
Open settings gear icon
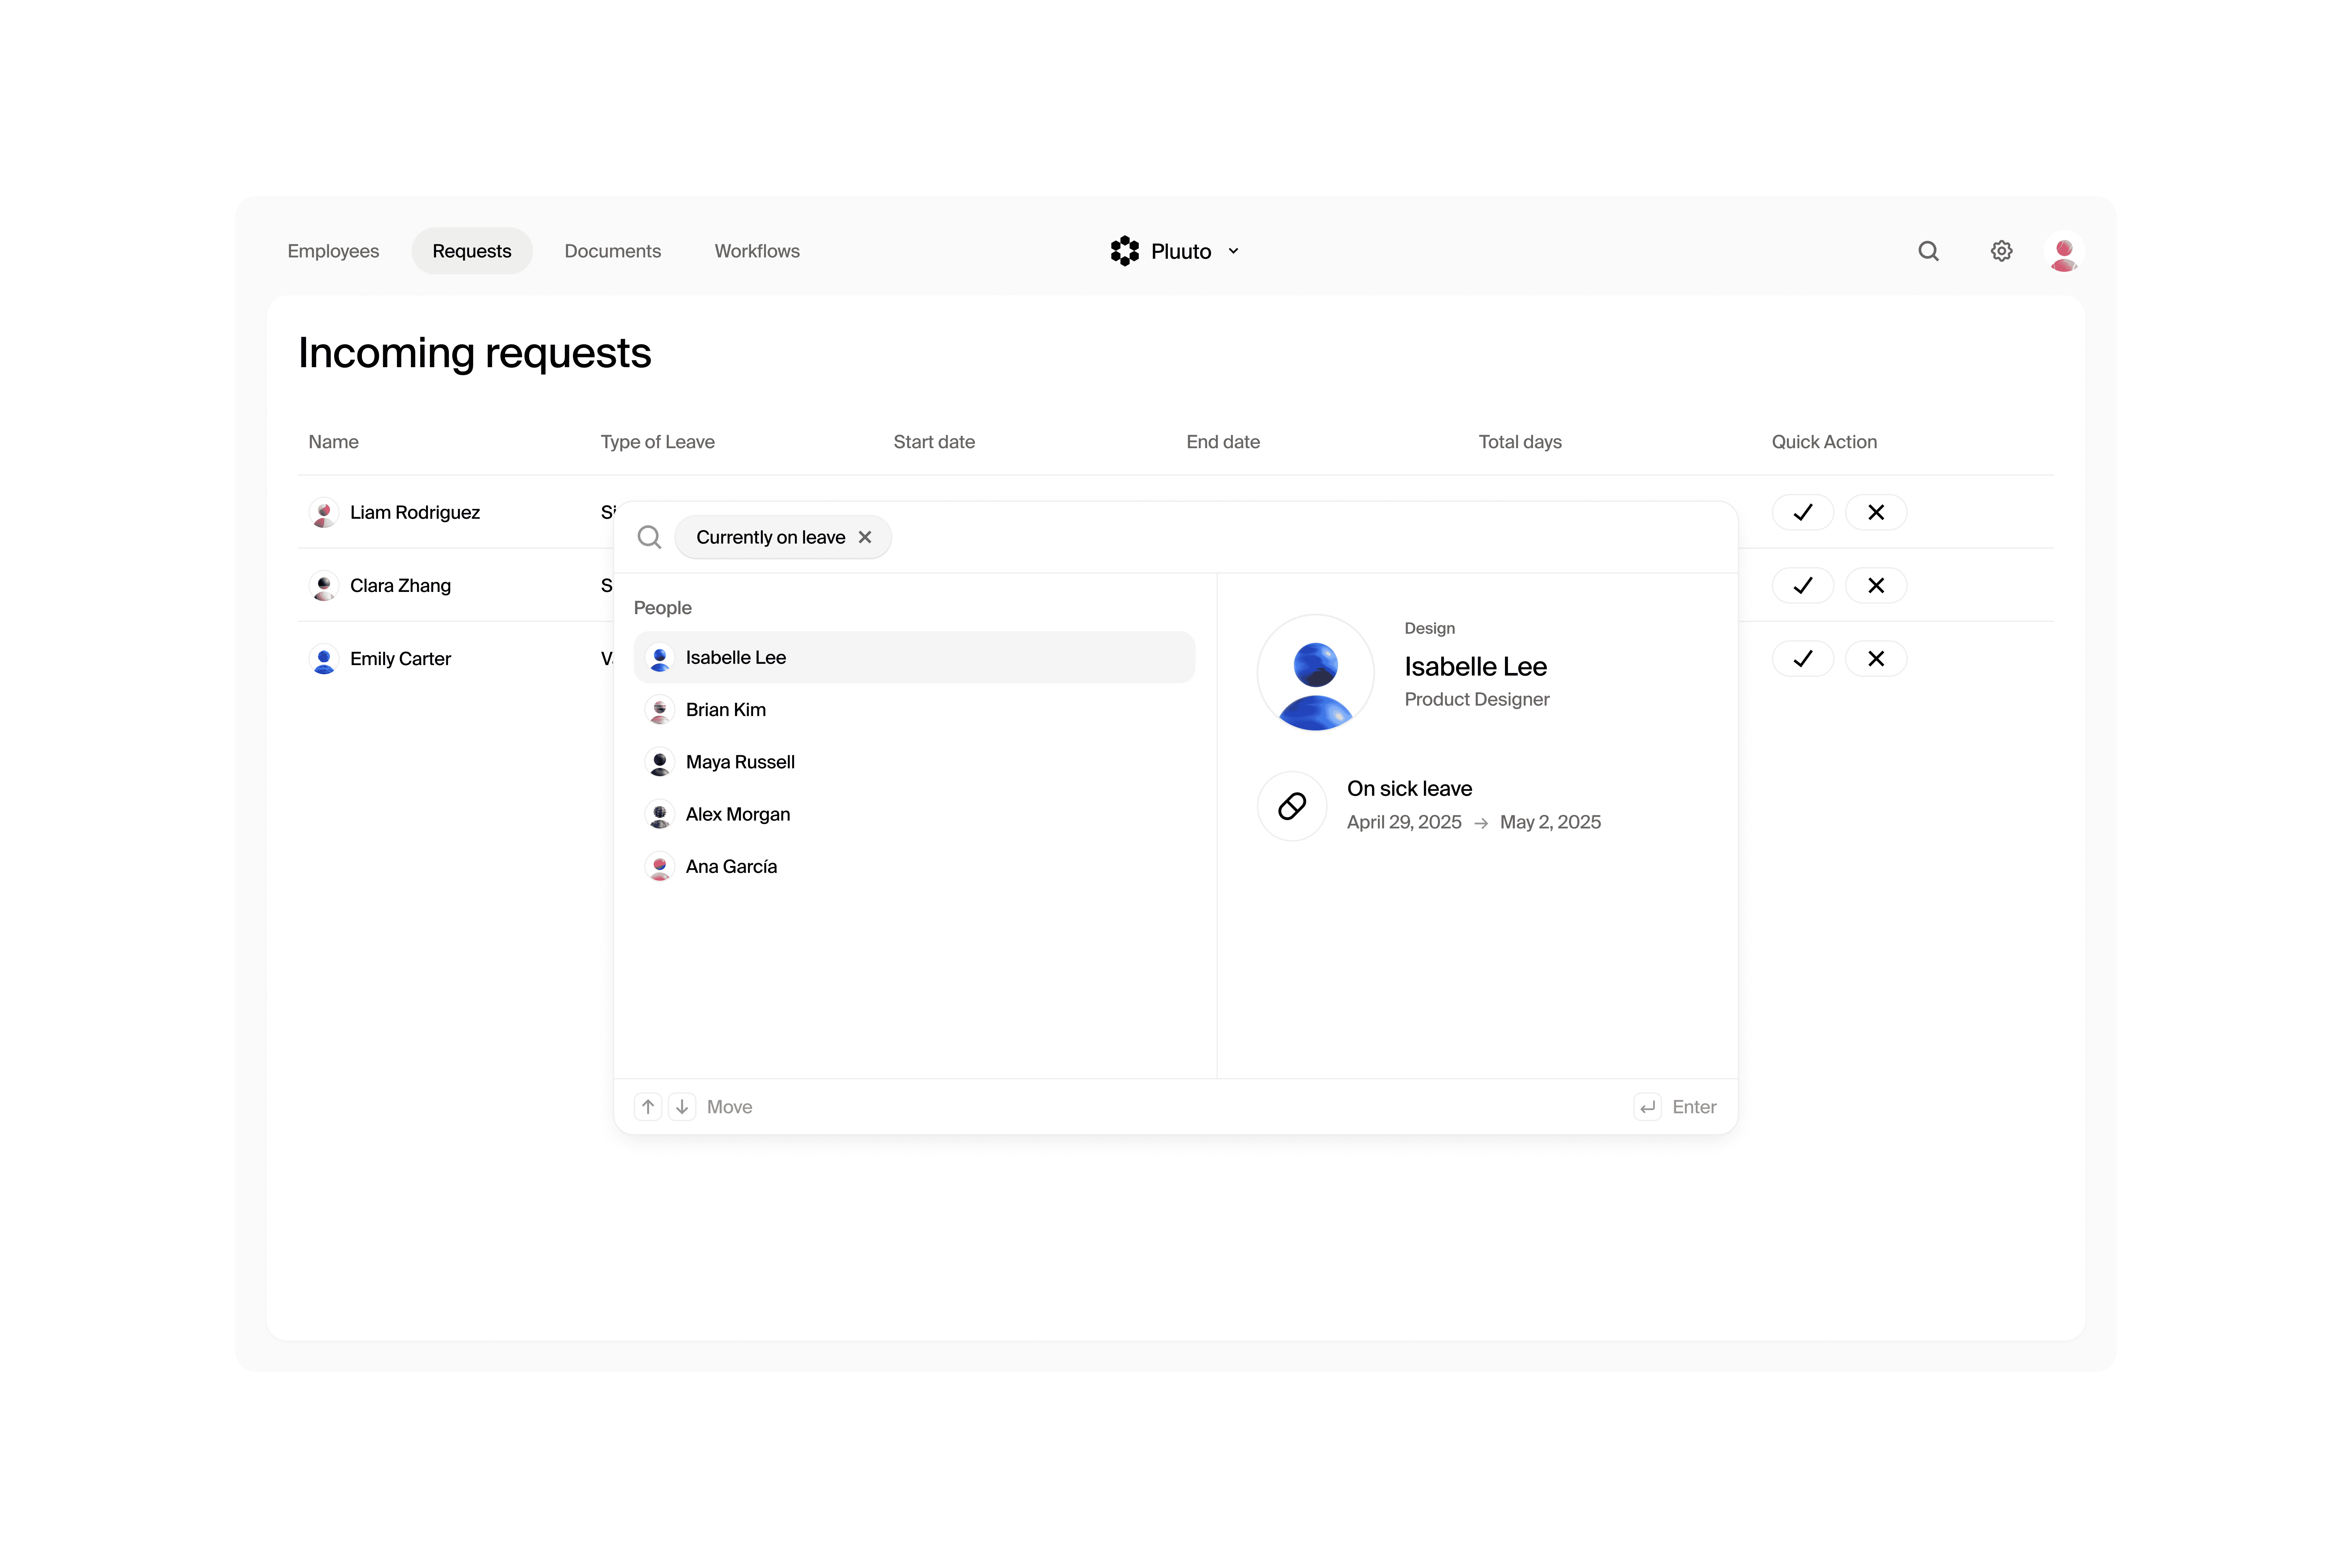pos(2001,251)
